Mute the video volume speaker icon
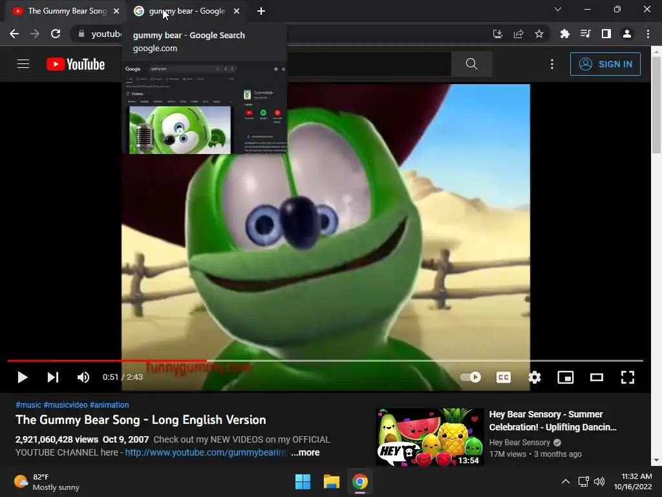 (83, 377)
